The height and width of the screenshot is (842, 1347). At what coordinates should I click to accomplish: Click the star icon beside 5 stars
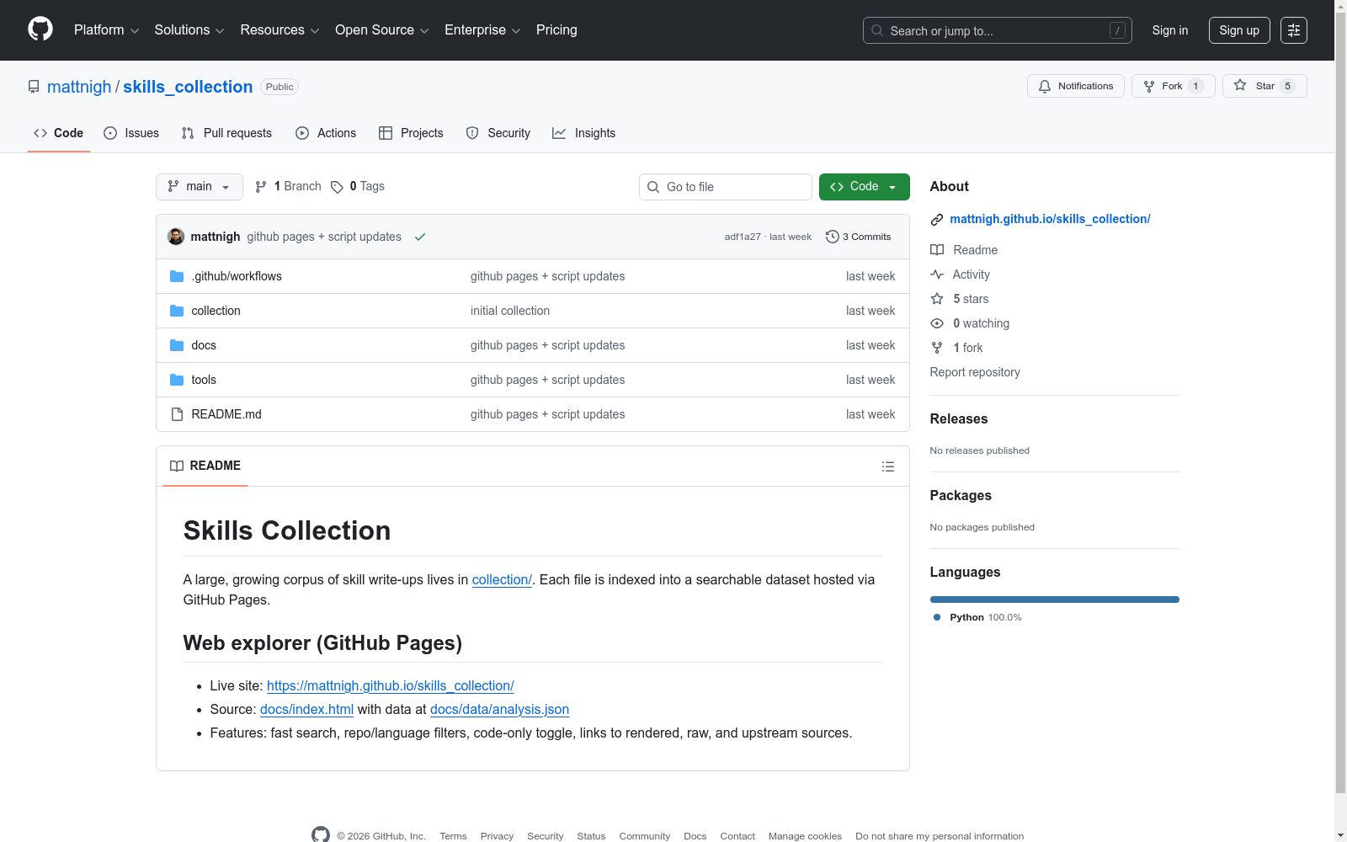(937, 299)
